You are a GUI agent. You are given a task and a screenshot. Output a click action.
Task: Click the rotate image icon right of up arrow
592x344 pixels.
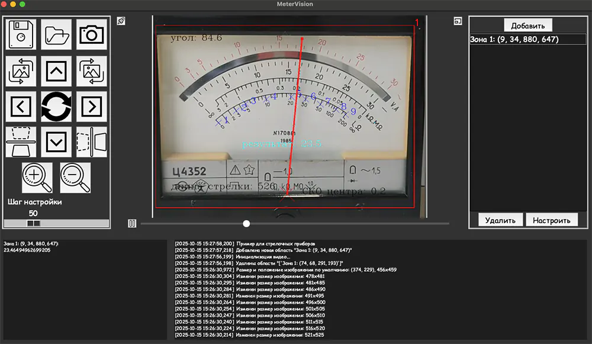92,71
